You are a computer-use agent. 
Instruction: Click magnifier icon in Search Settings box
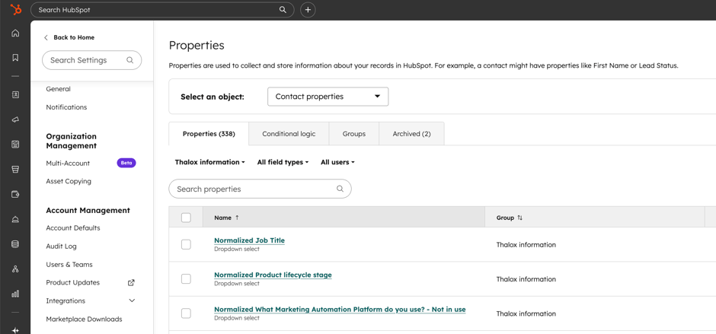pyautogui.click(x=129, y=60)
